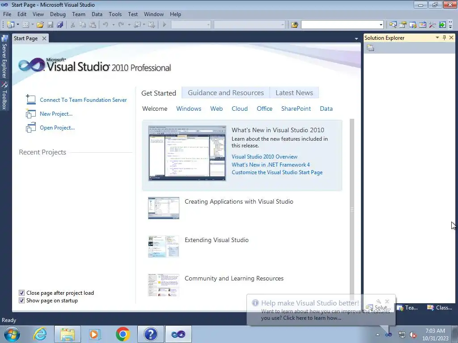Open the Navigate Backward dropdown arrow
The image size is (458, 343).
(144, 25)
